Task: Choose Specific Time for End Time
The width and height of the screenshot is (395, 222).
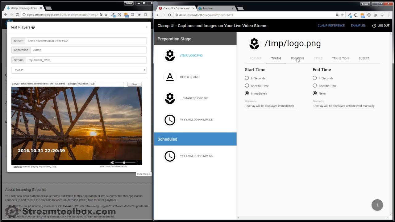Action: pyautogui.click(x=315, y=86)
